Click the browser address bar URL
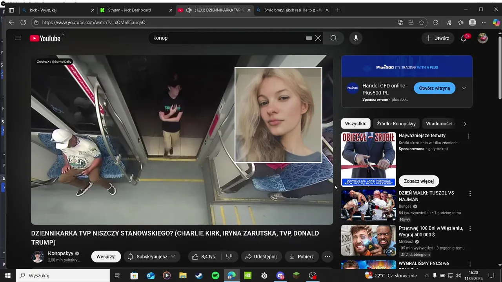Image resolution: width=502 pixels, height=282 pixels. 94,22
